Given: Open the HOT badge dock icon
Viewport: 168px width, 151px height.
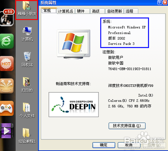Looking at the screenshot, I should (x=7, y=63).
